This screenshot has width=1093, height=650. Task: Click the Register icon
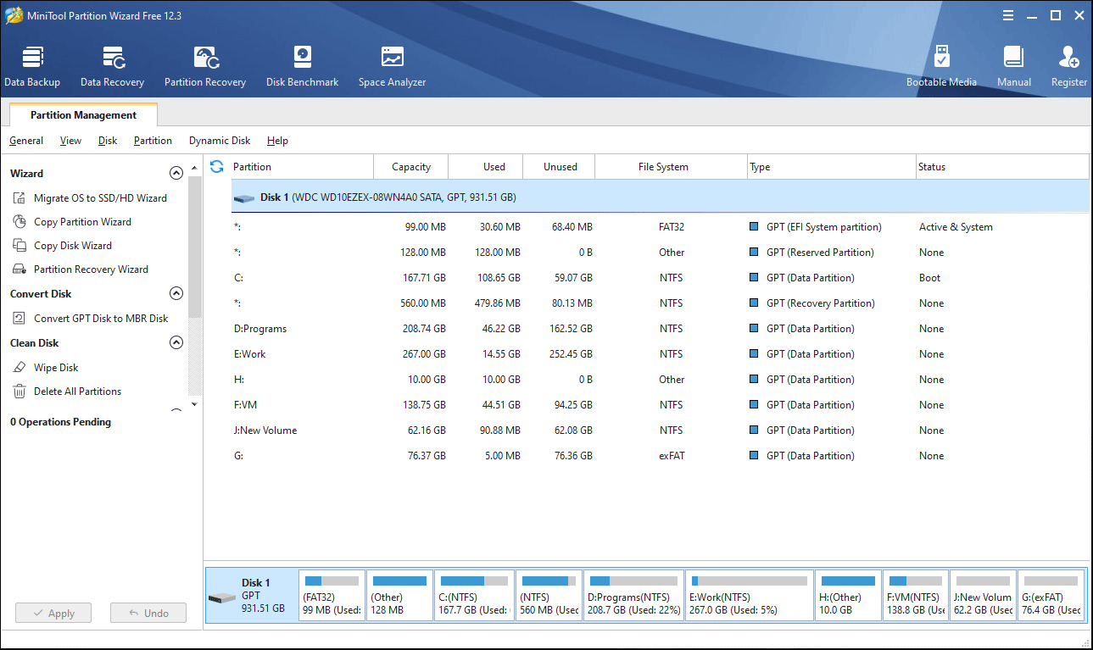pyautogui.click(x=1068, y=67)
